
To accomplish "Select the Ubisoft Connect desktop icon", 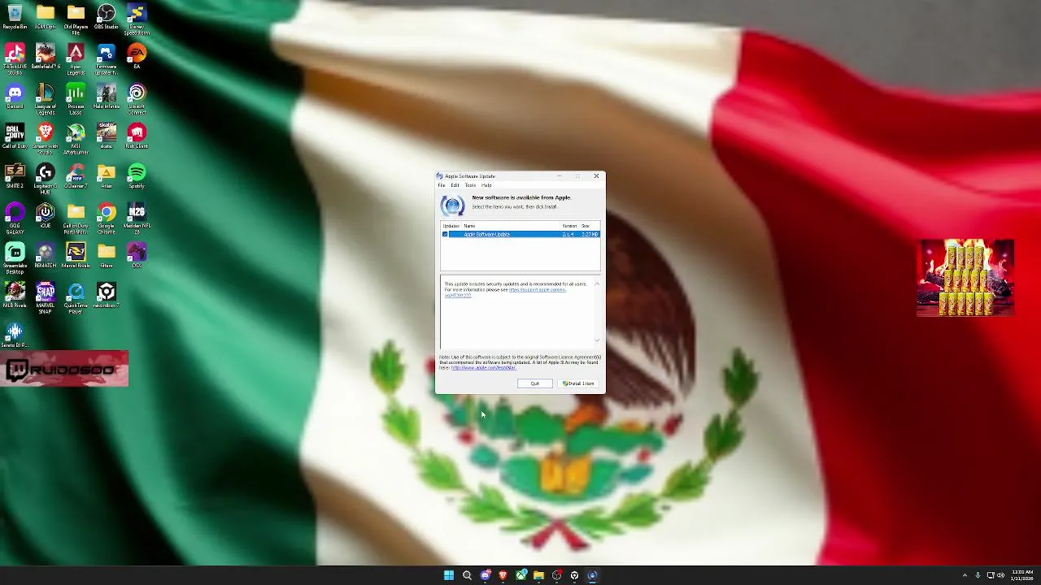I will [137, 99].
